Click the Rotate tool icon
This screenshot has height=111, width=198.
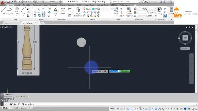39,9
